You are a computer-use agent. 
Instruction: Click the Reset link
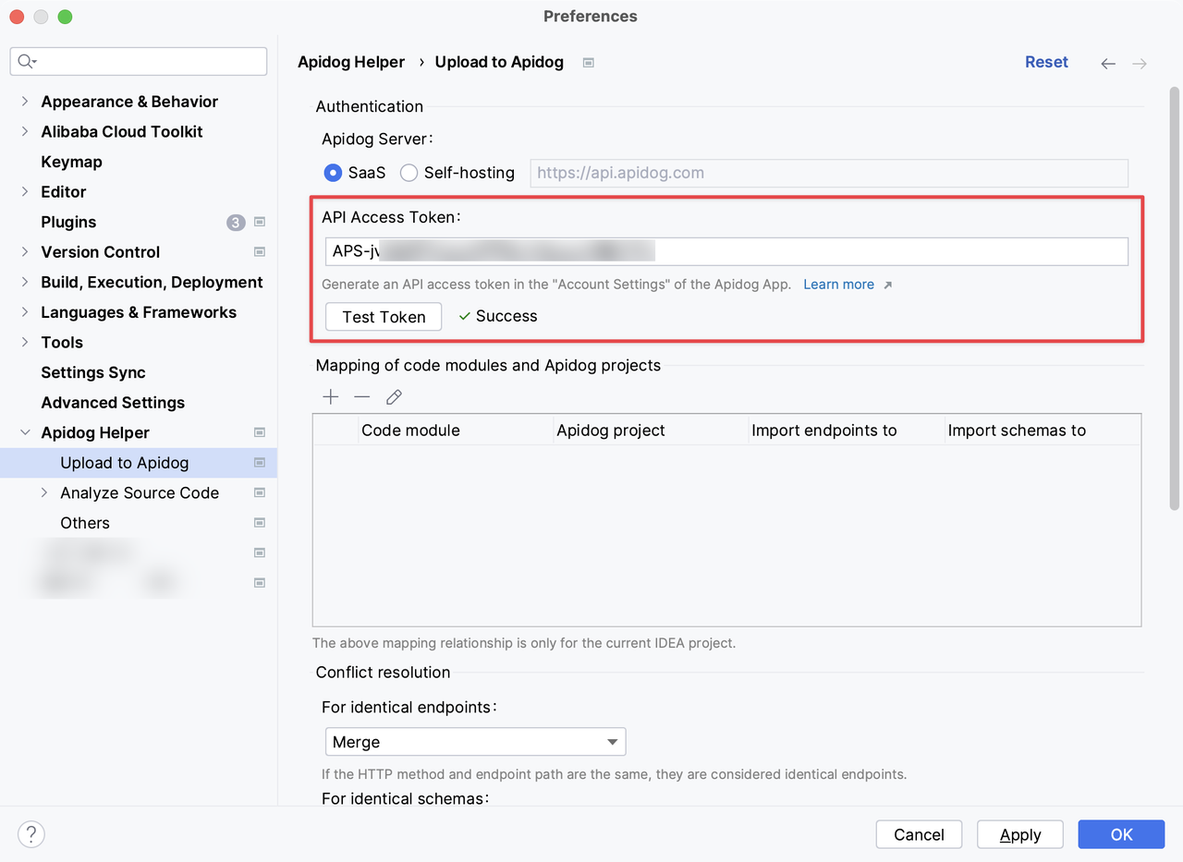tap(1046, 62)
